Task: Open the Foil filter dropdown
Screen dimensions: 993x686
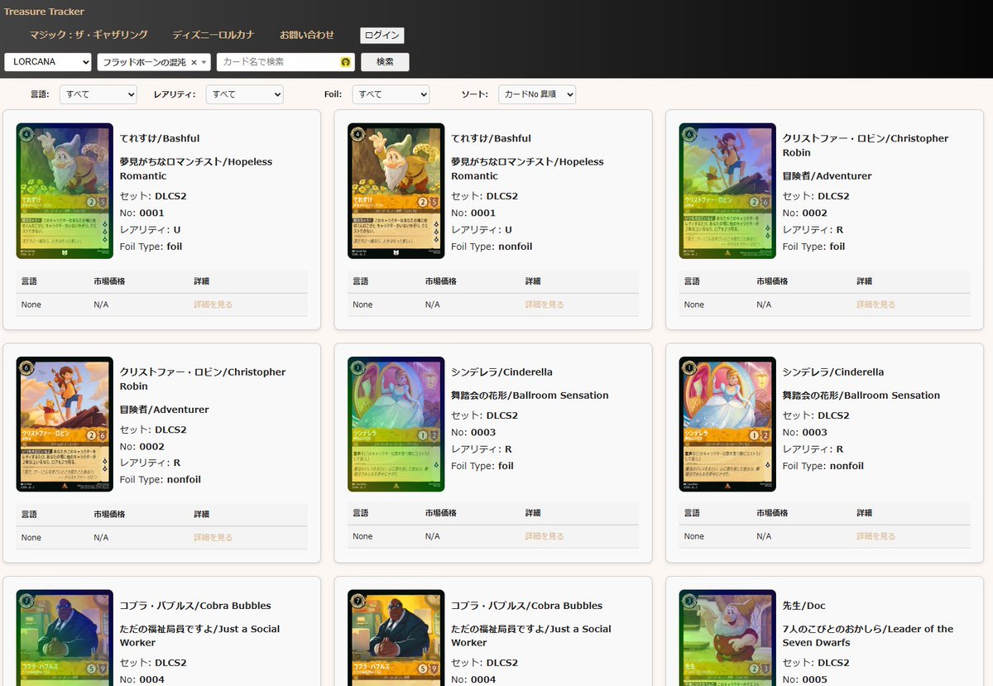Action: pos(391,94)
